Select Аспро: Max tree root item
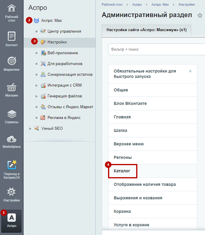 51,20
